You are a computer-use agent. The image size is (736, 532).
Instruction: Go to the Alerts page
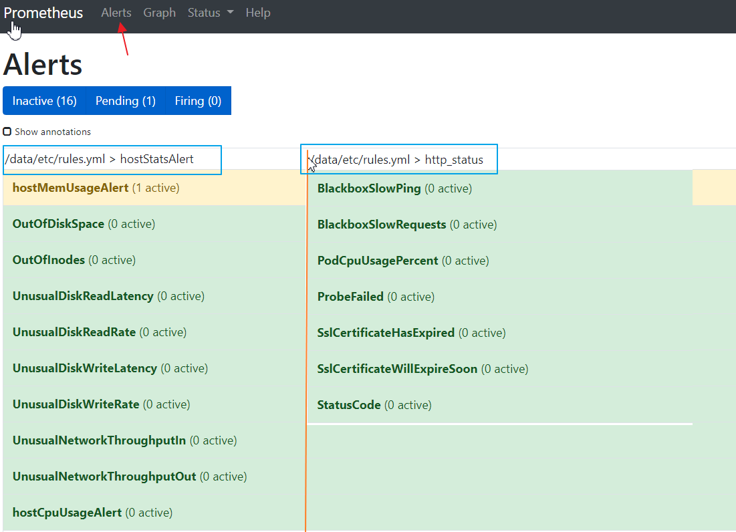tap(116, 13)
